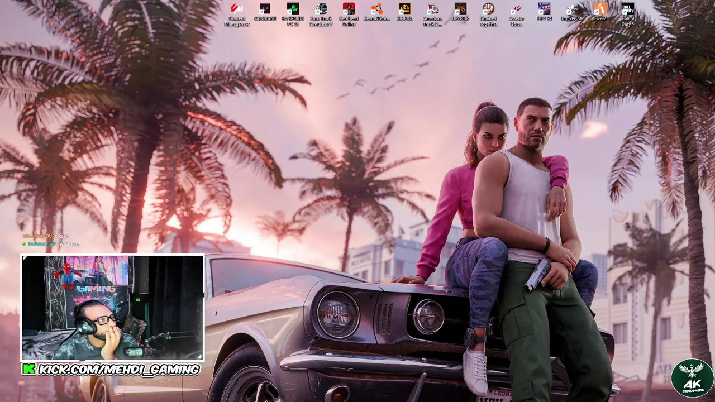Open the TruckersMP shortcut

(x=572, y=12)
